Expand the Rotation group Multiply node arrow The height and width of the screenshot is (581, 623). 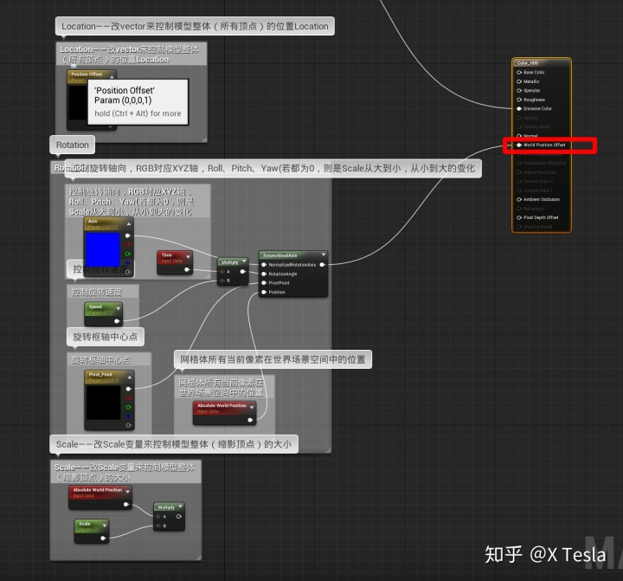pyautogui.click(x=244, y=261)
